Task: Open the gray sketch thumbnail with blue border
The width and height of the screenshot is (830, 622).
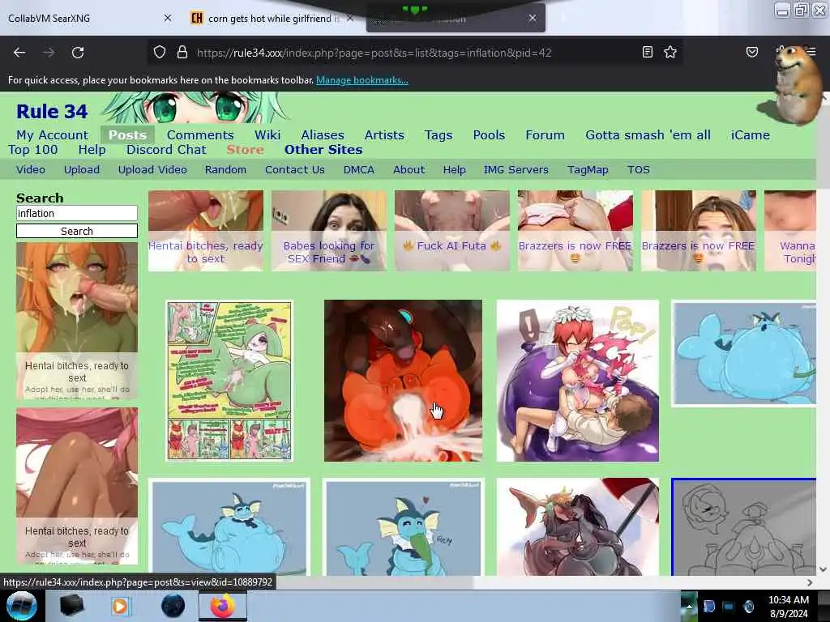Action: [x=744, y=526]
